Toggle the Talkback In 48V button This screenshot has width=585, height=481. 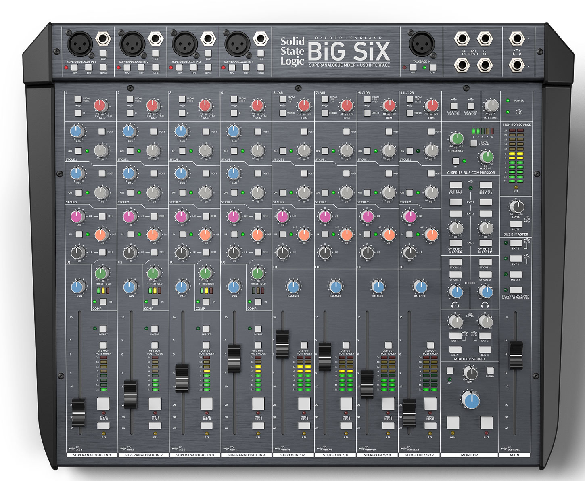(x=413, y=67)
